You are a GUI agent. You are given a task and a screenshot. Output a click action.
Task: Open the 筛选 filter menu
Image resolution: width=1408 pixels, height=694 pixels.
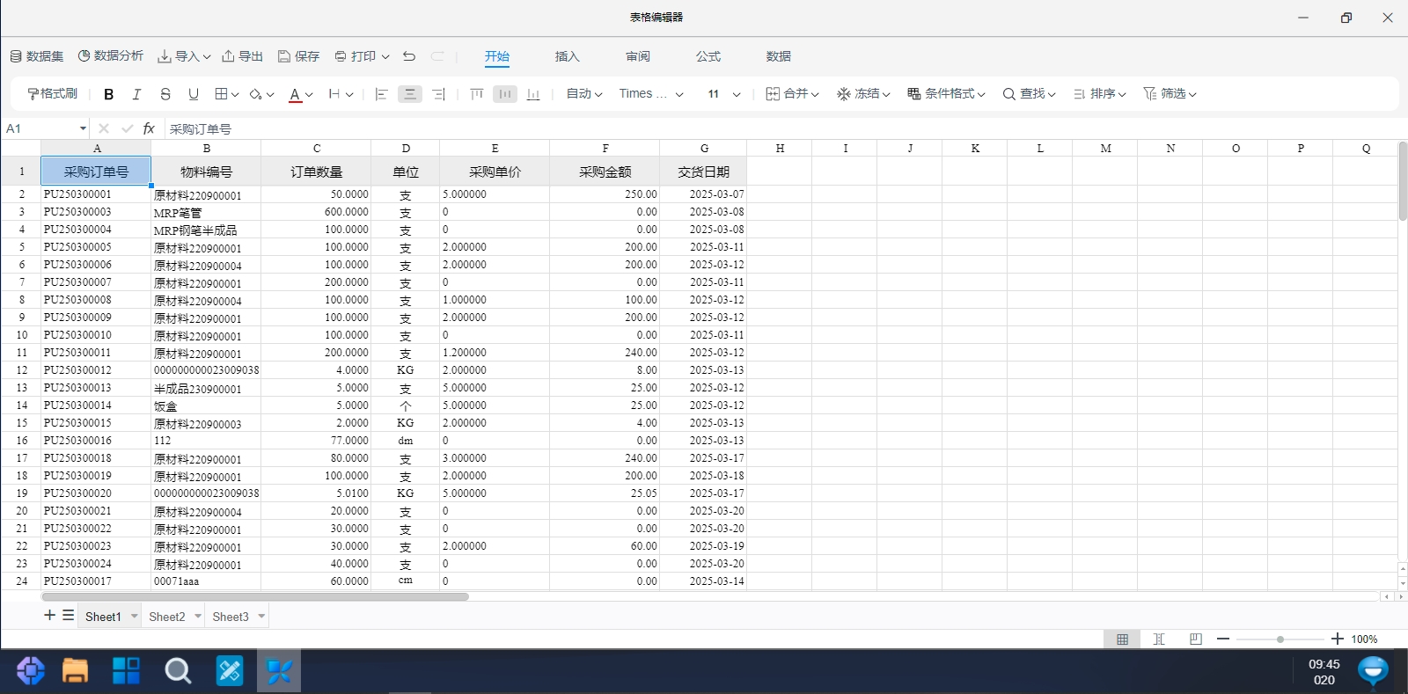click(1170, 94)
